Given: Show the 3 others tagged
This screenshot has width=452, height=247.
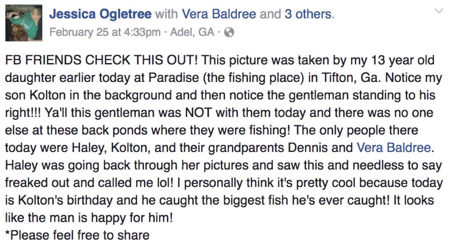Looking at the screenshot, I should pos(308,14).
